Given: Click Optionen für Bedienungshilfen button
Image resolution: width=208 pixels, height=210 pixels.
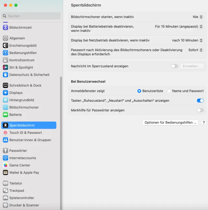Looking at the screenshot, I should (170, 123).
